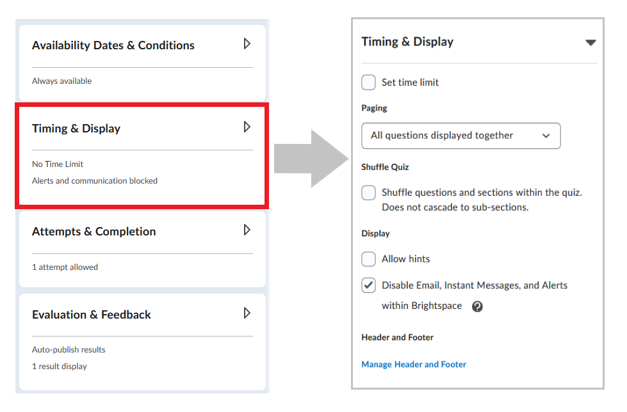Click the help question mark icon beside Brightspace
The height and width of the screenshot is (412, 627).
(477, 306)
